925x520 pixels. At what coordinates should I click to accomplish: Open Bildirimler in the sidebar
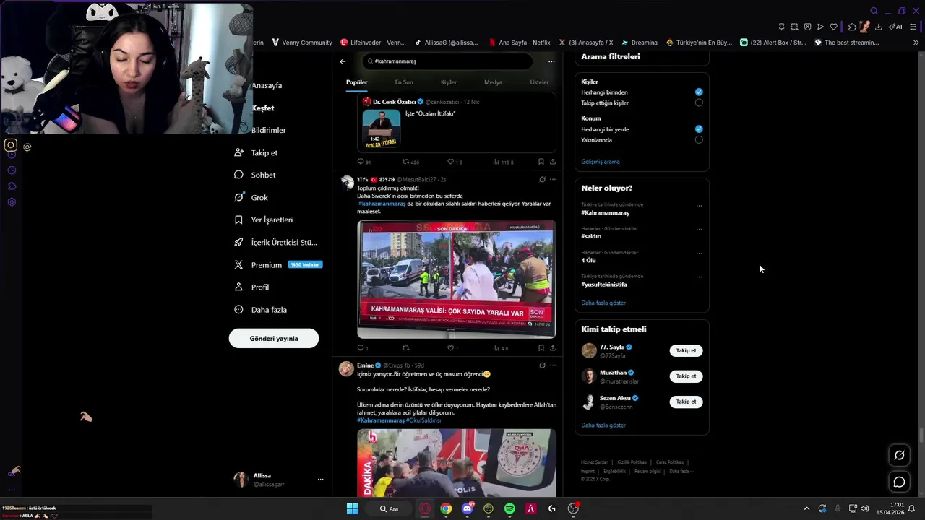pyautogui.click(x=268, y=130)
